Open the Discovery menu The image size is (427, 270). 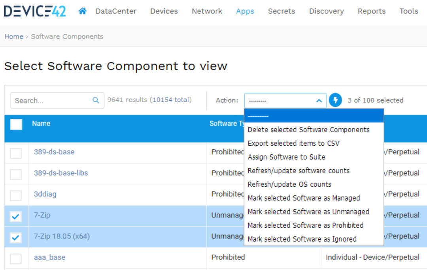pyautogui.click(x=326, y=11)
